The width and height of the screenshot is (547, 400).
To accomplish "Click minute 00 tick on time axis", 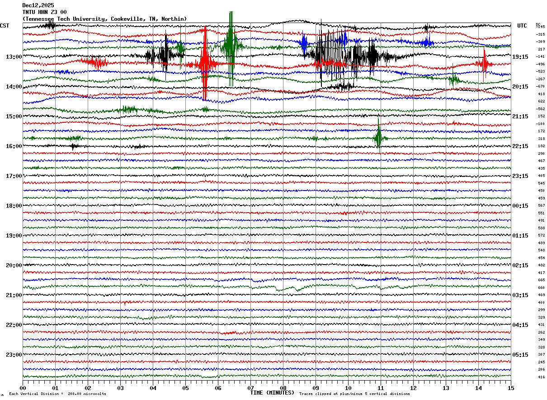I will pyautogui.click(x=23, y=388).
